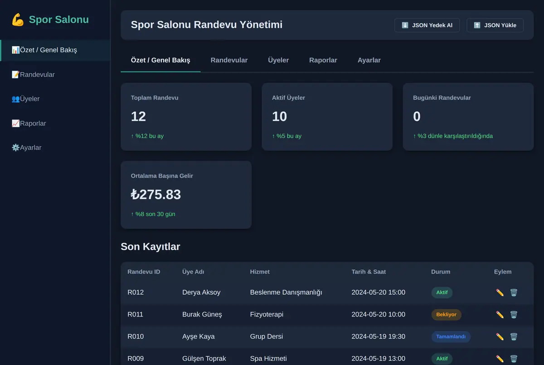The height and width of the screenshot is (365, 544).
Task: Click the Tamamlandı status badge
Action: (x=451, y=337)
